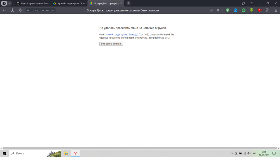Open the browser hamburger menu
The image size is (280, 157).
(x=251, y=3)
